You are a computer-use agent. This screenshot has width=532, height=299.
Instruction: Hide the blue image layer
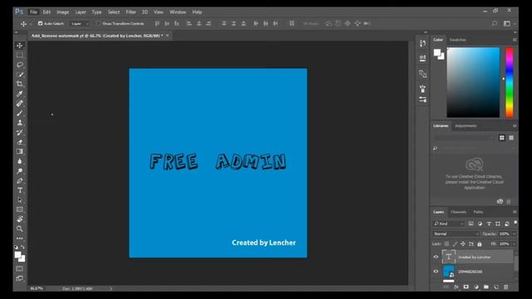(436, 272)
